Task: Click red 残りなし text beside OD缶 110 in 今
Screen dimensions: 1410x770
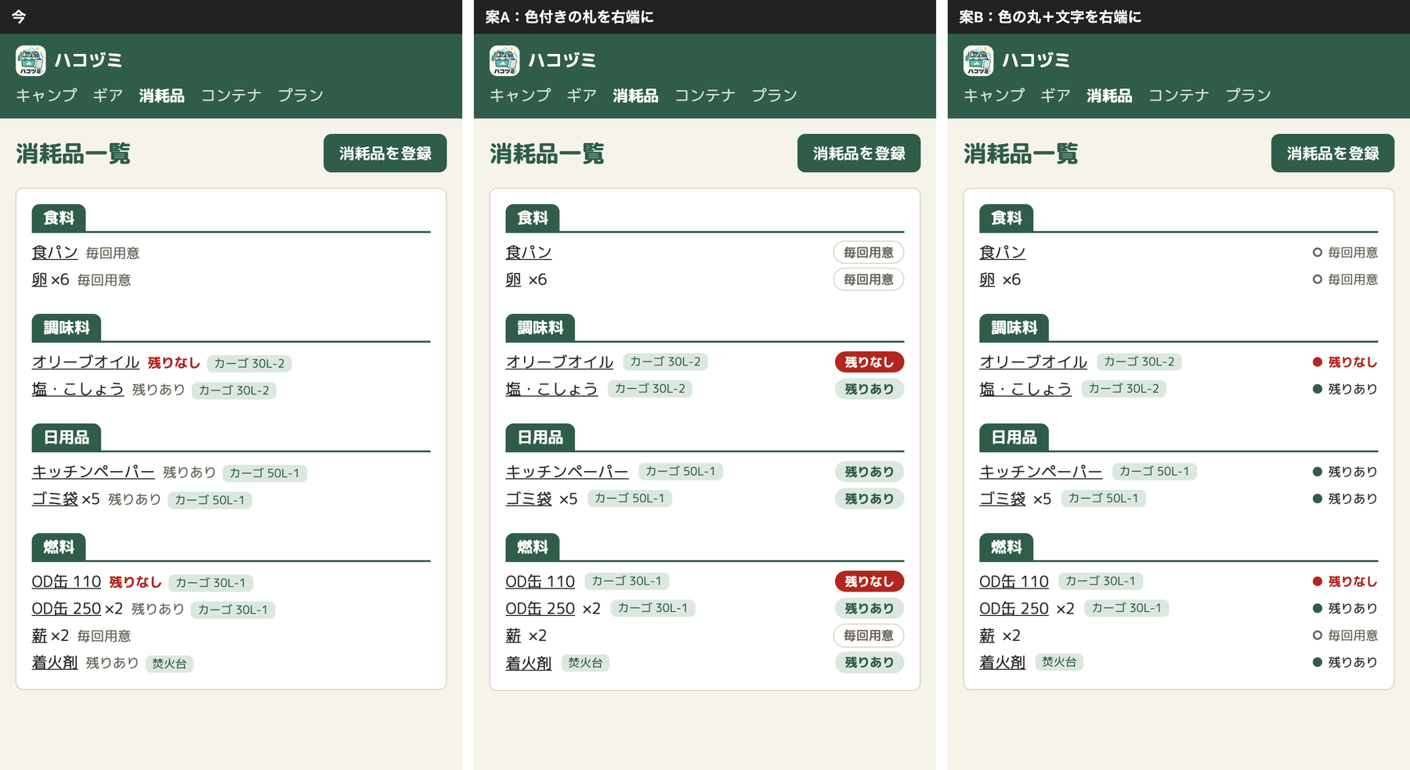Action: (136, 582)
